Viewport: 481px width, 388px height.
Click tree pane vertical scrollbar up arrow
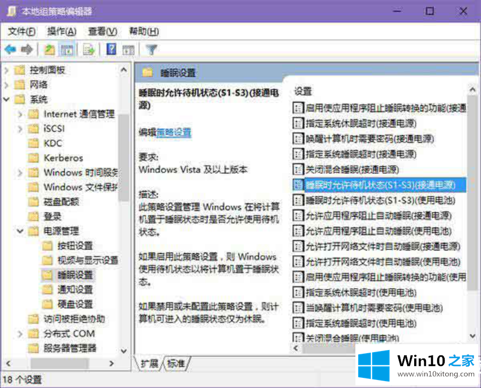click(x=123, y=70)
